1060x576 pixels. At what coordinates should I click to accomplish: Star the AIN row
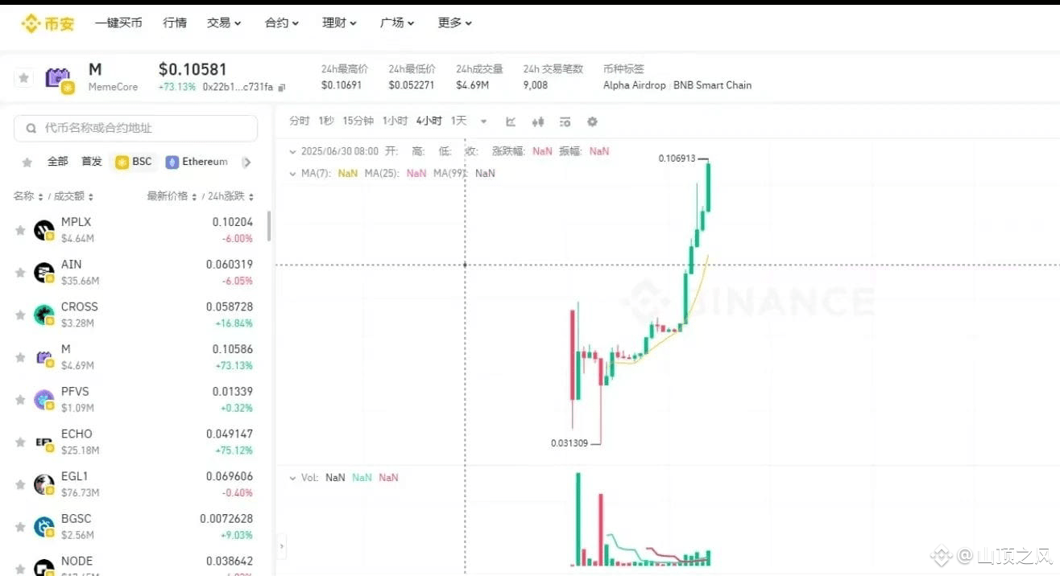click(20, 273)
